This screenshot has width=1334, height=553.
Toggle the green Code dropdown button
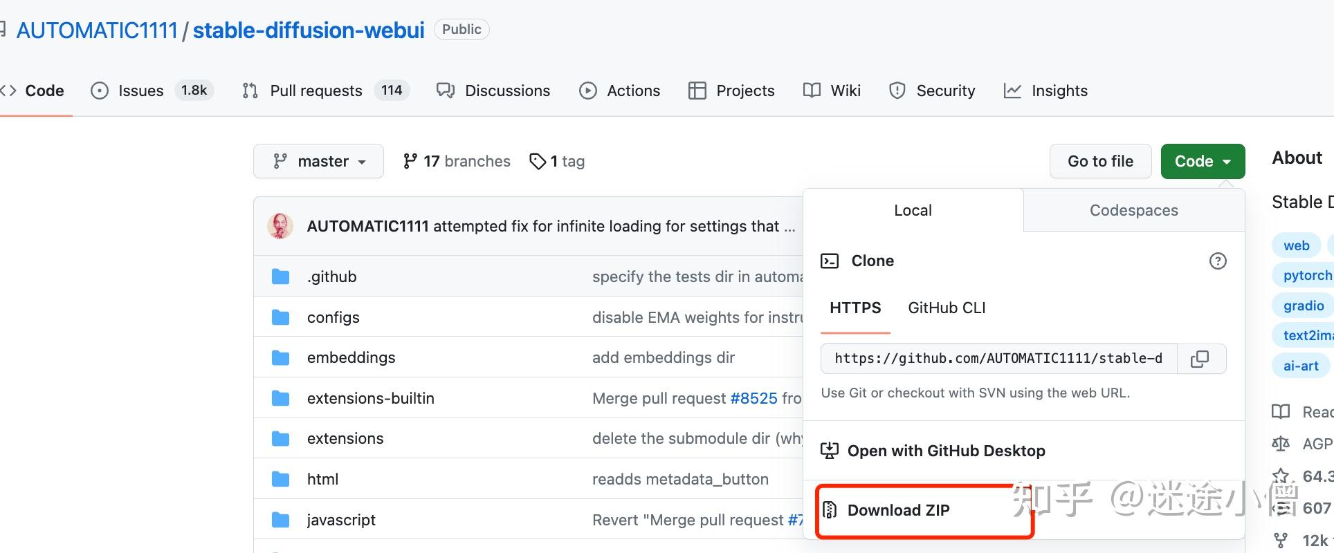click(1203, 161)
